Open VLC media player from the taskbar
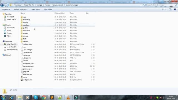Image resolution: width=178 pixels, height=100 pixels. [x=68, y=97]
